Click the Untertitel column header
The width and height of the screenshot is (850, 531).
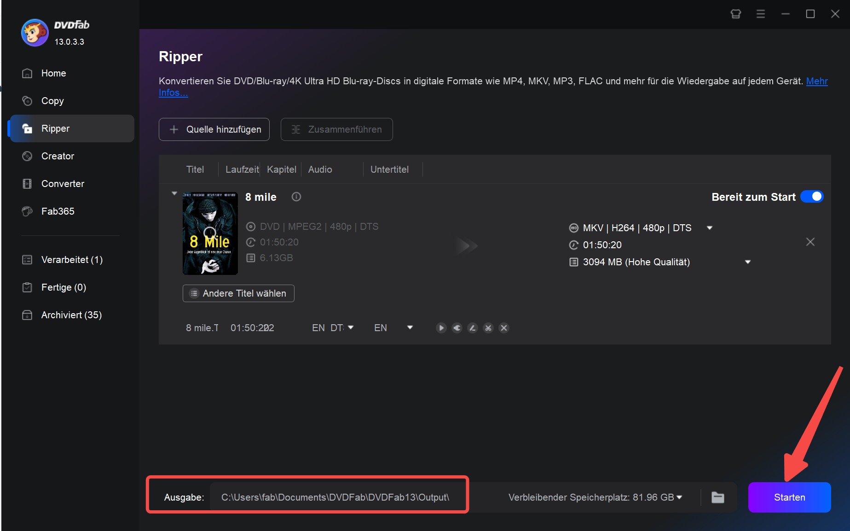coord(389,169)
